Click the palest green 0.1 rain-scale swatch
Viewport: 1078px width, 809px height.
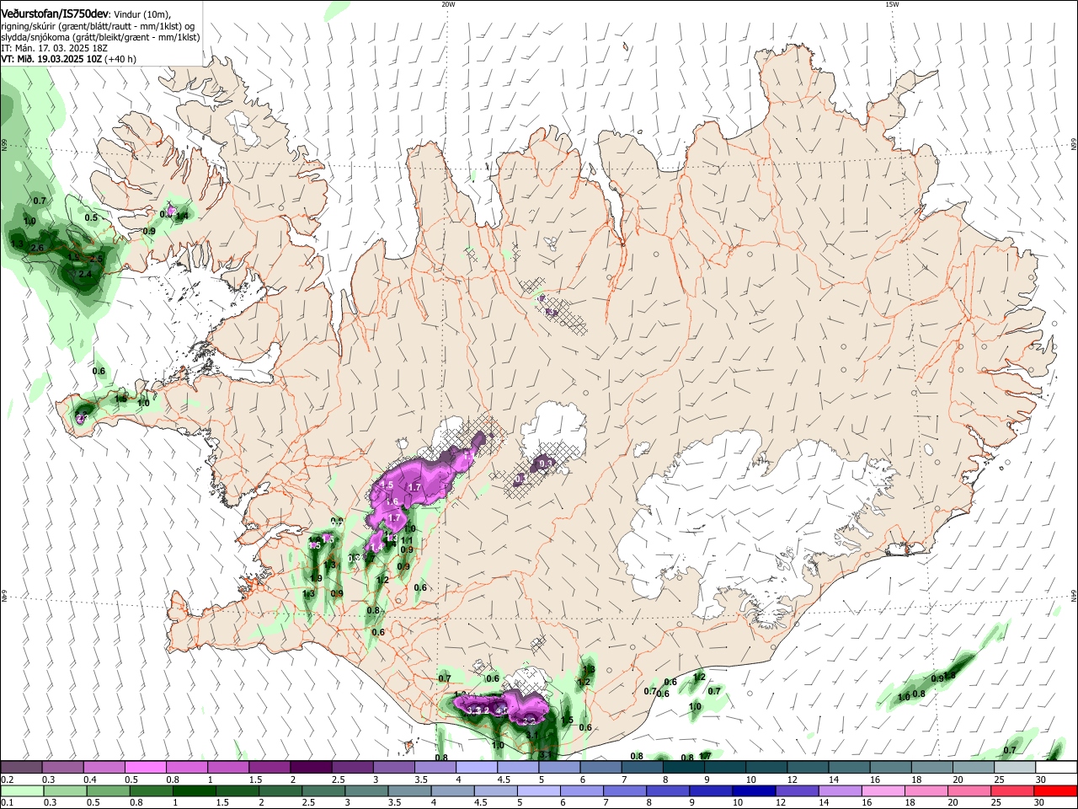21,790
